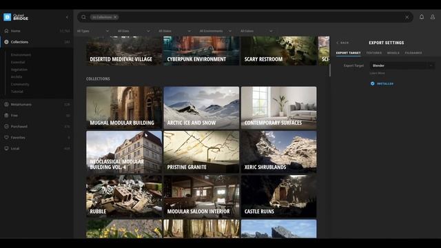Select Vegetation under Collections

click(19, 70)
